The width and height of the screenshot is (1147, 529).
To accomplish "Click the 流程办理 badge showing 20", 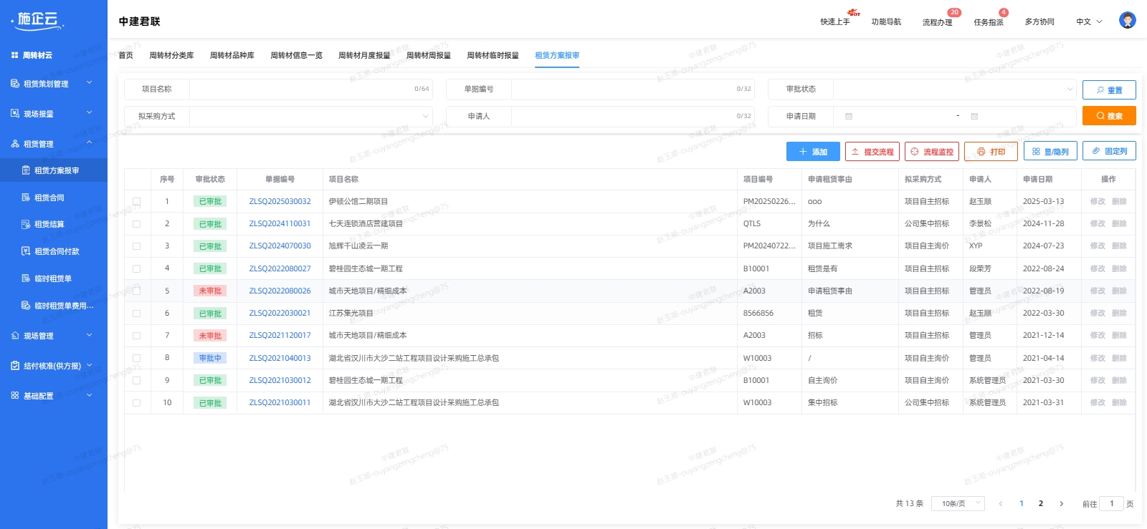I will pos(954,12).
